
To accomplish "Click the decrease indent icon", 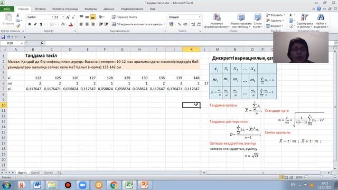I will (x=101, y=24).
